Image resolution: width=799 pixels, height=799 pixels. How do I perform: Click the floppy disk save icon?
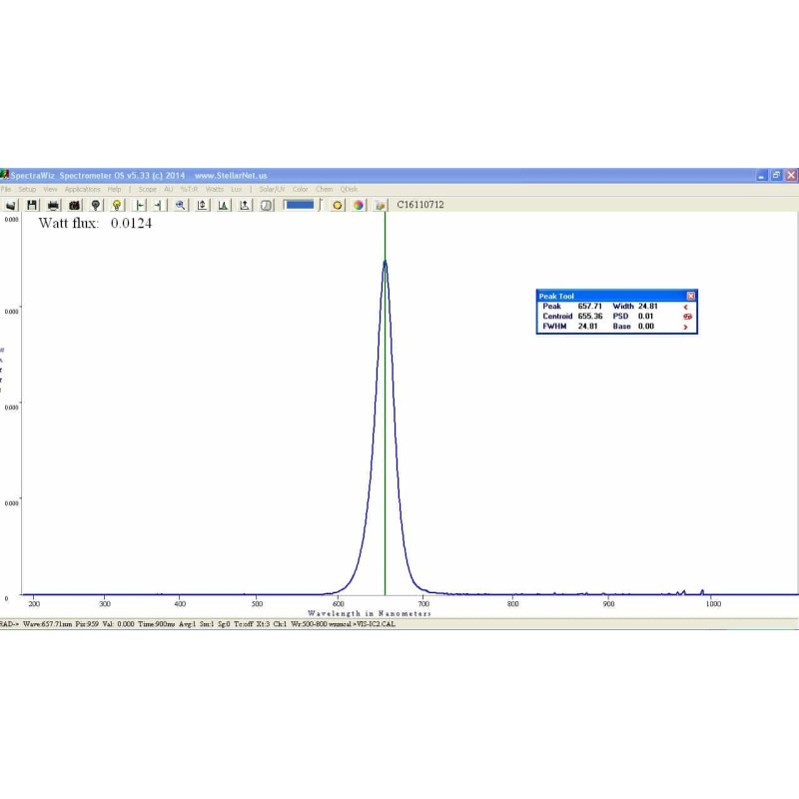32,205
